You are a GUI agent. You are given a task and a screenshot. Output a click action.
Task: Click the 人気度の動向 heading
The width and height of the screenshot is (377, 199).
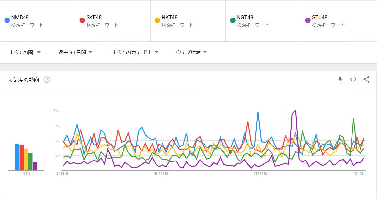click(23, 80)
